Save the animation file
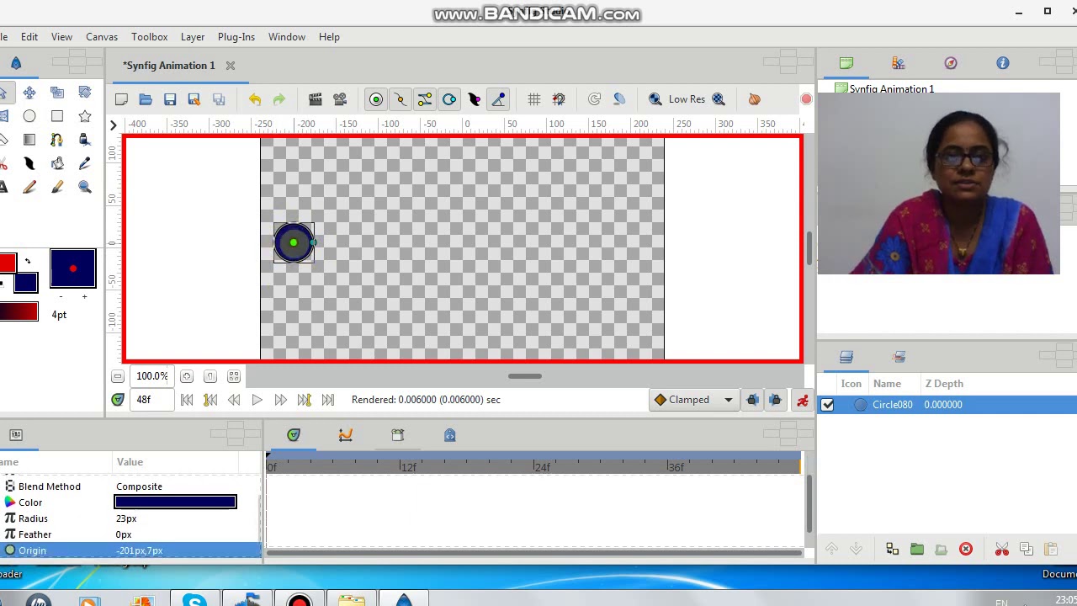The image size is (1077, 606). (x=170, y=99)
